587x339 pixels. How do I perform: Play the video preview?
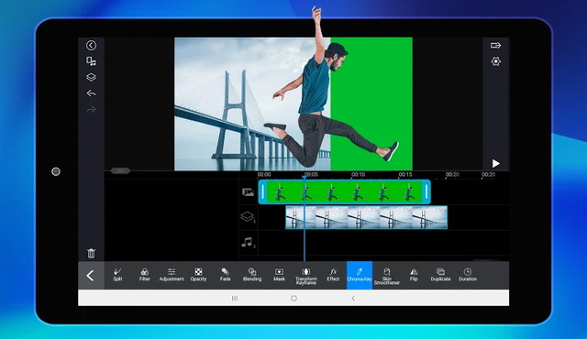point(495,163)
